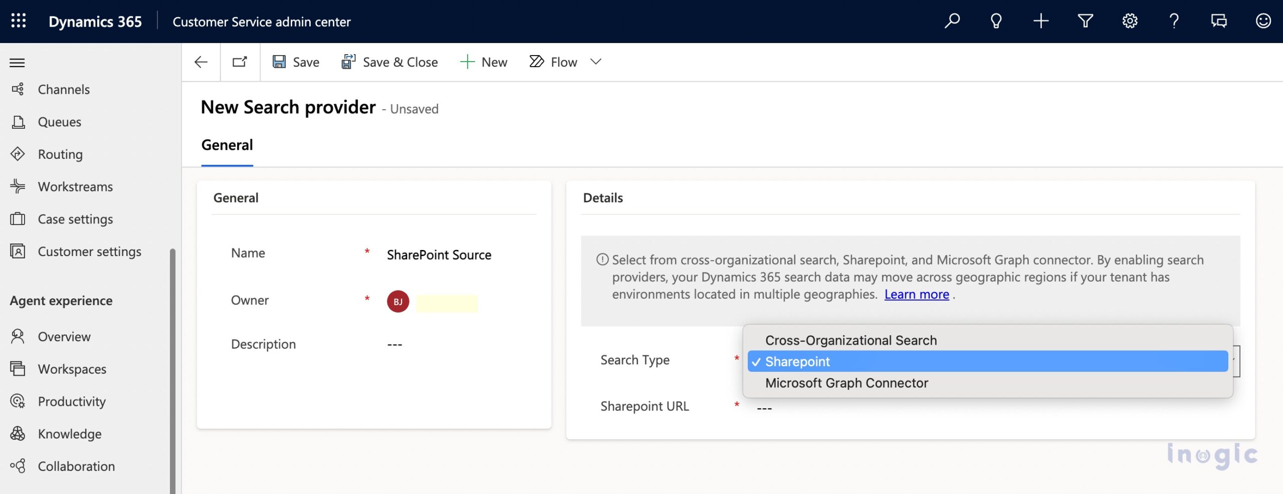
Task: Follow the Learn more link
Action: [x=916, y=295]
